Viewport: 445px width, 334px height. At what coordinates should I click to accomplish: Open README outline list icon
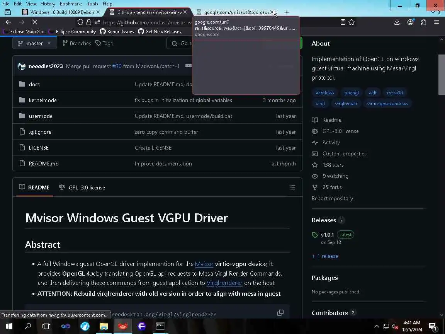point(292,187)
